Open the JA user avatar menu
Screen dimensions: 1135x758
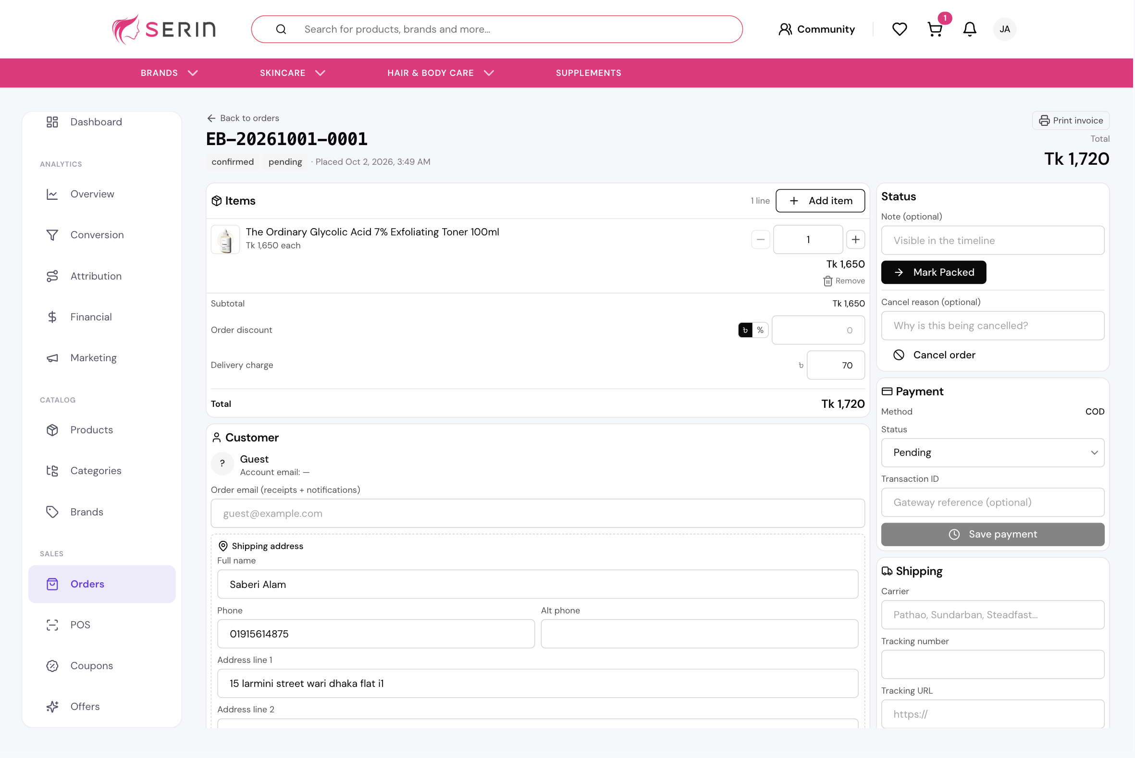point(1005,29)
